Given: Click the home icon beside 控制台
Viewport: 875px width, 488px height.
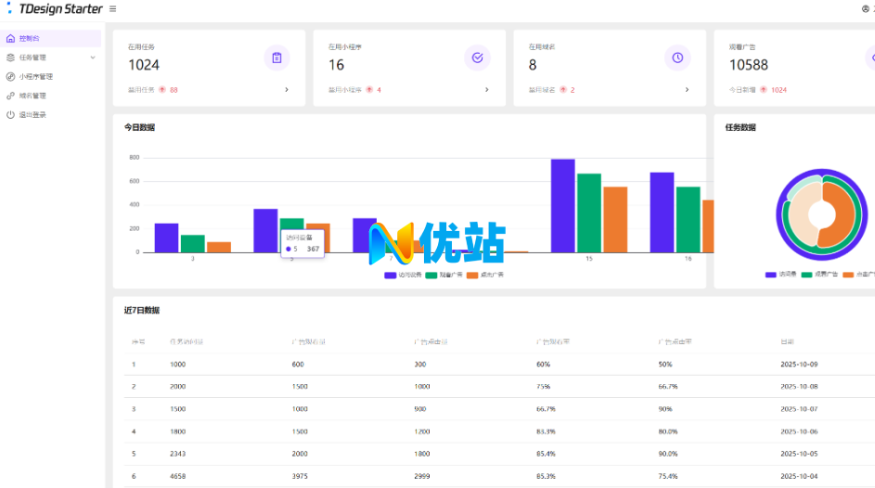Looking at the screenshot, I should tap(10, 39).
